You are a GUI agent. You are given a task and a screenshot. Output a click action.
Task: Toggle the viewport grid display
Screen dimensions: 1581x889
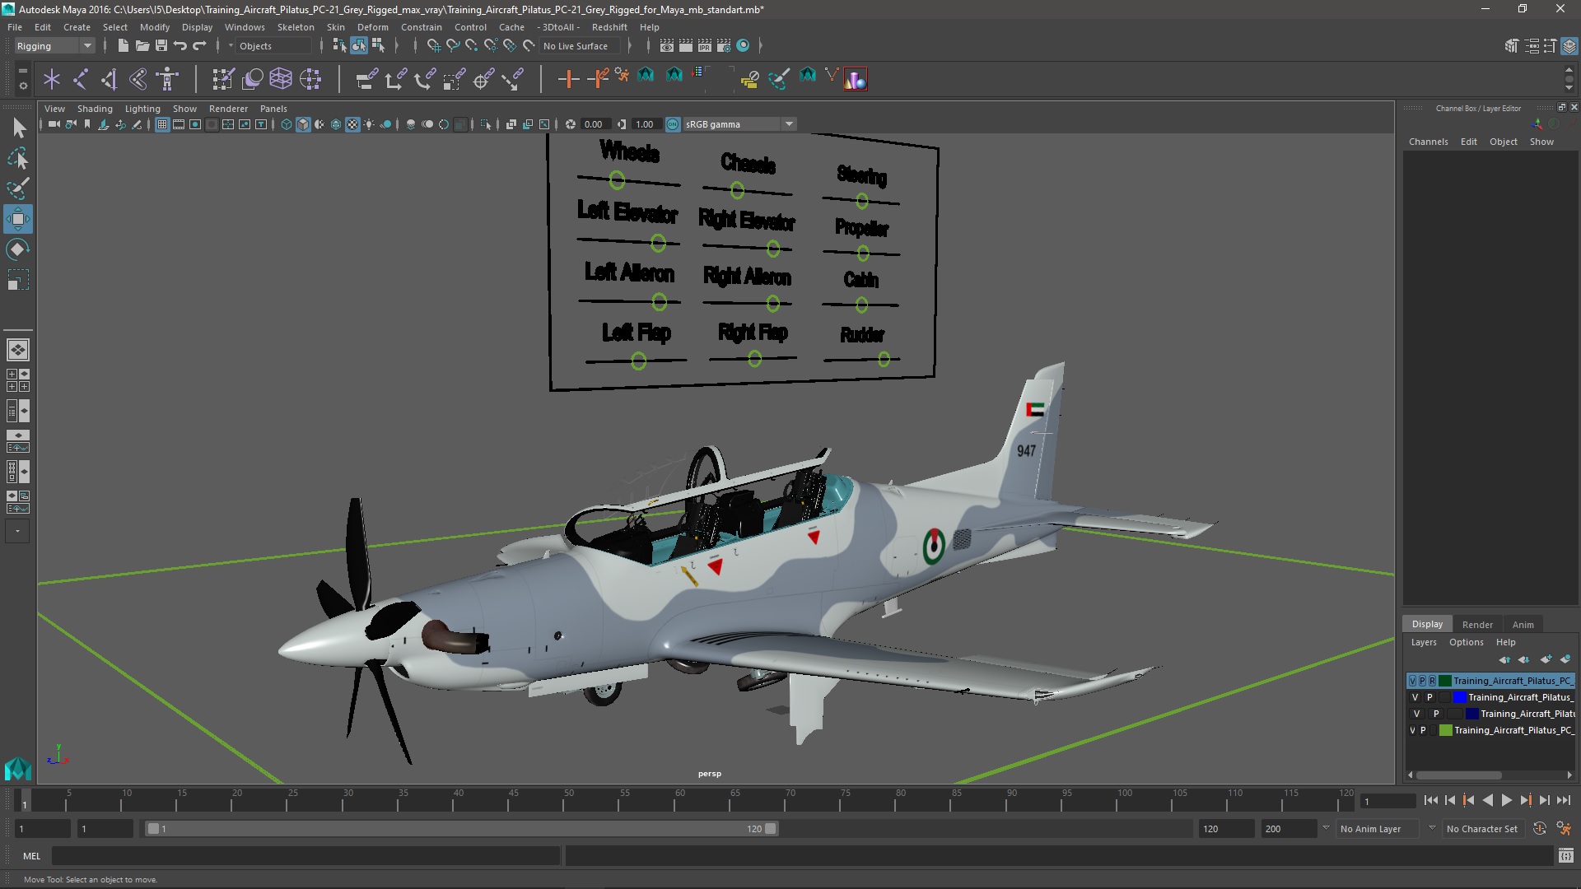[162, 124]
